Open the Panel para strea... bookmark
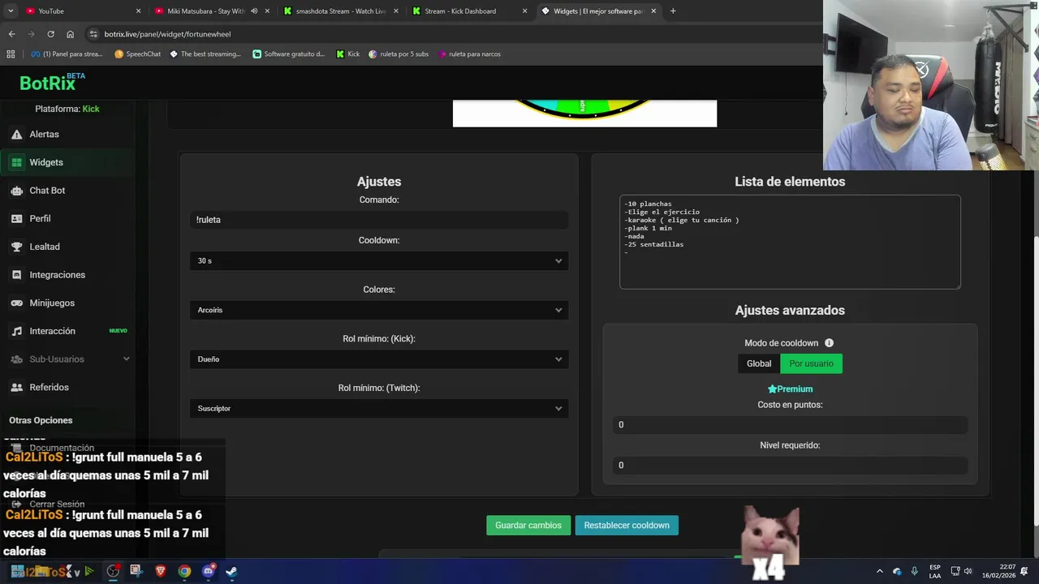 67,54
